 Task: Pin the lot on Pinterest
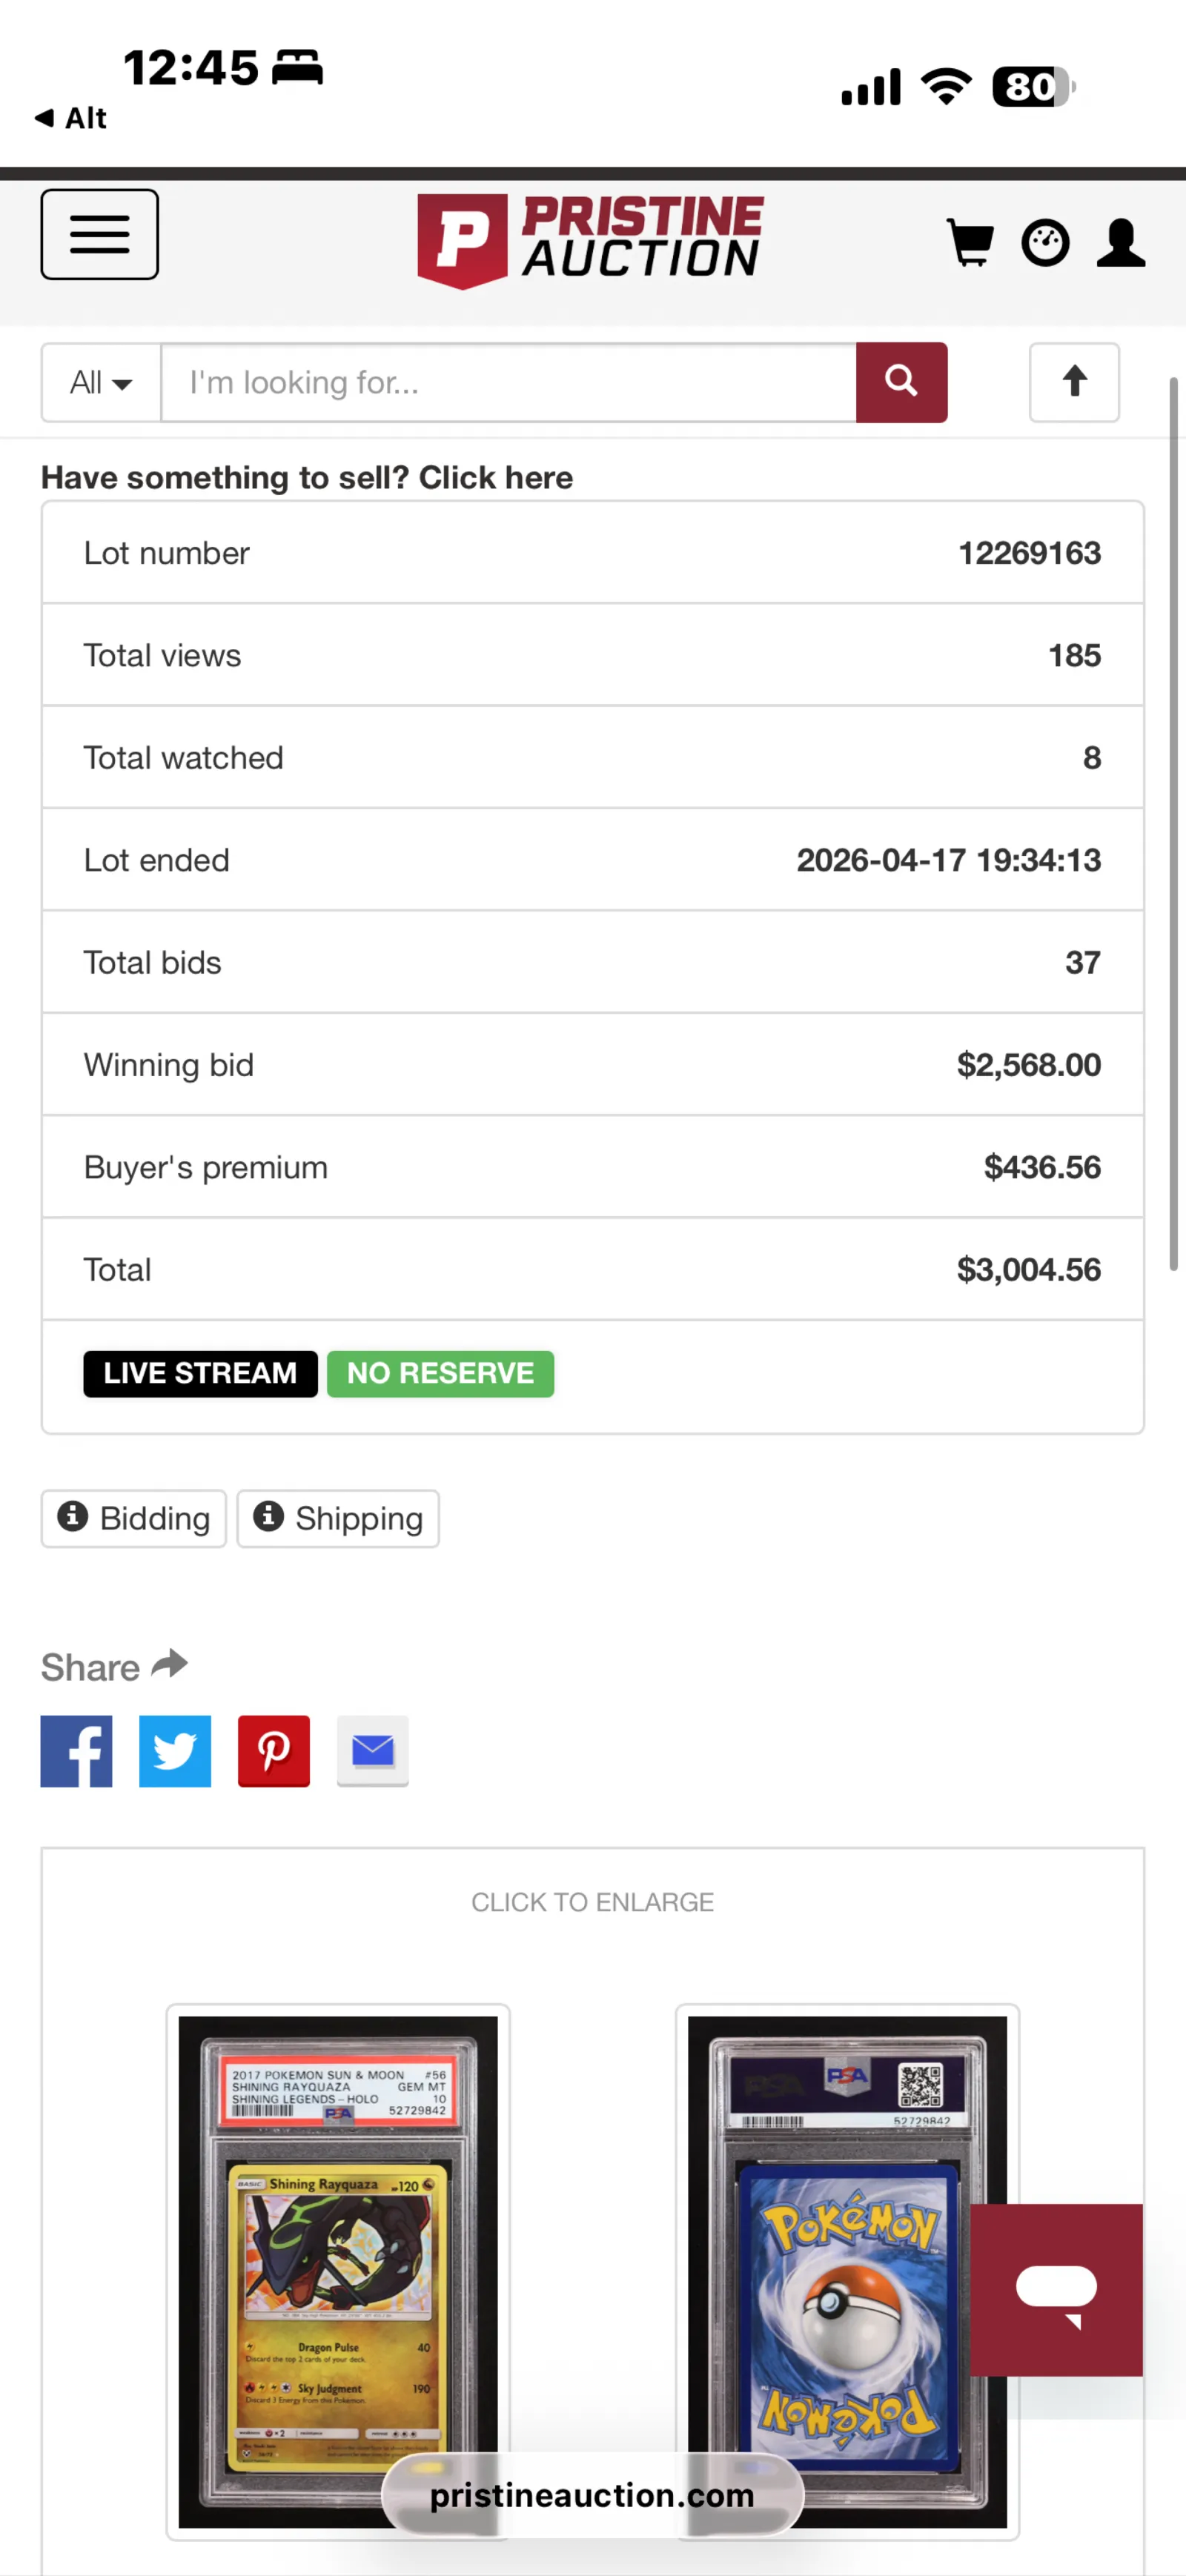274,1751
